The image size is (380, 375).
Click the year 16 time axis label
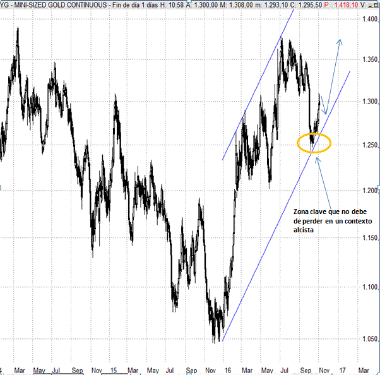[228, 371]
